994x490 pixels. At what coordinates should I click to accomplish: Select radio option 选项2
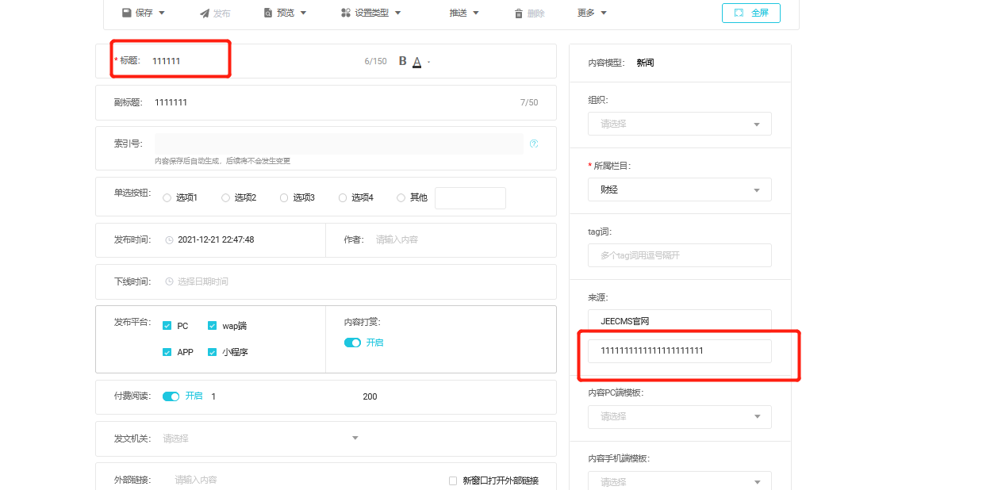coord(225,197)
